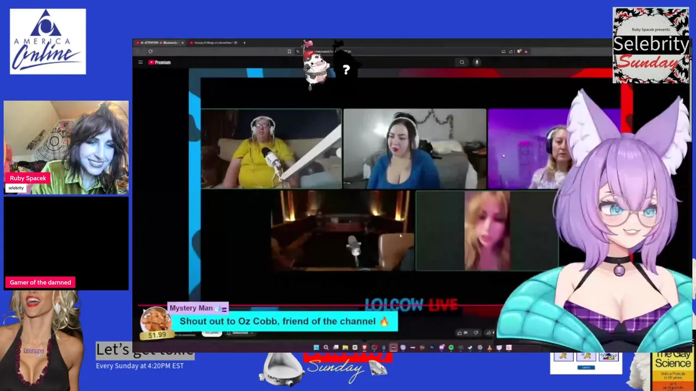696x391 pixels.
Task: Close the ATTENTION browser tab
Action: [183, 42]
